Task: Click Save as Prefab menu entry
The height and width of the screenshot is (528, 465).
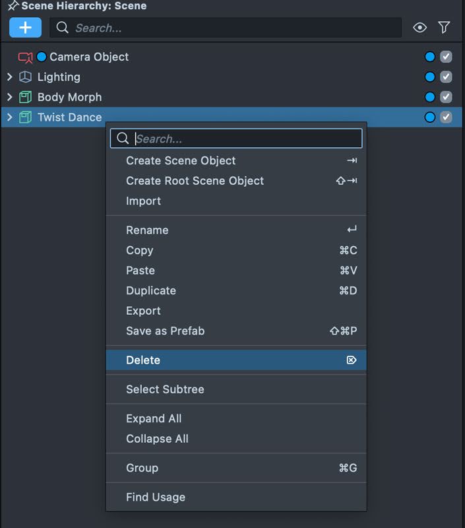Action: tap(165, 331)
